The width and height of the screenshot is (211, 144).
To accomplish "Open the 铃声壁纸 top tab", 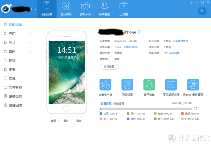I will click(104, 9).
